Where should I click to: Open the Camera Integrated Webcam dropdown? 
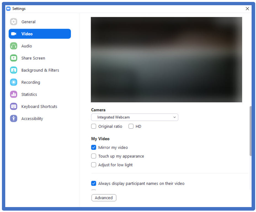point(135,117)
